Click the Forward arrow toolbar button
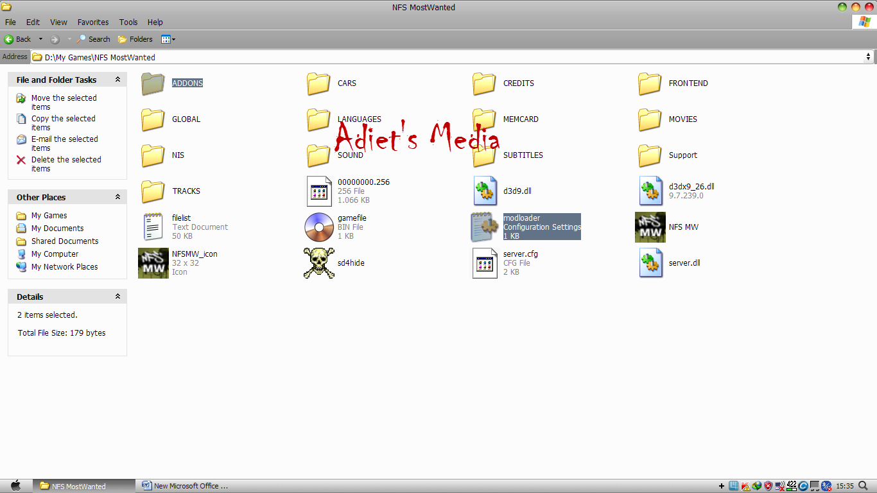Viewport: 877px width, 493px height. [x=55, y=39]
